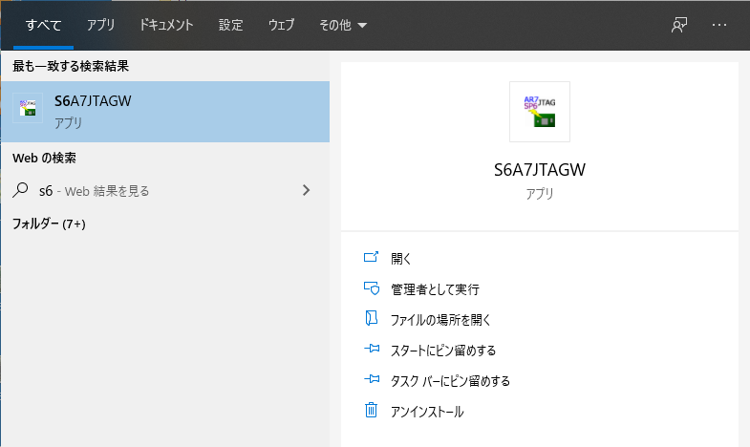750x447 pixels.
Task: Expand the フォルダー (7+) section
Action: coord(49,224)
